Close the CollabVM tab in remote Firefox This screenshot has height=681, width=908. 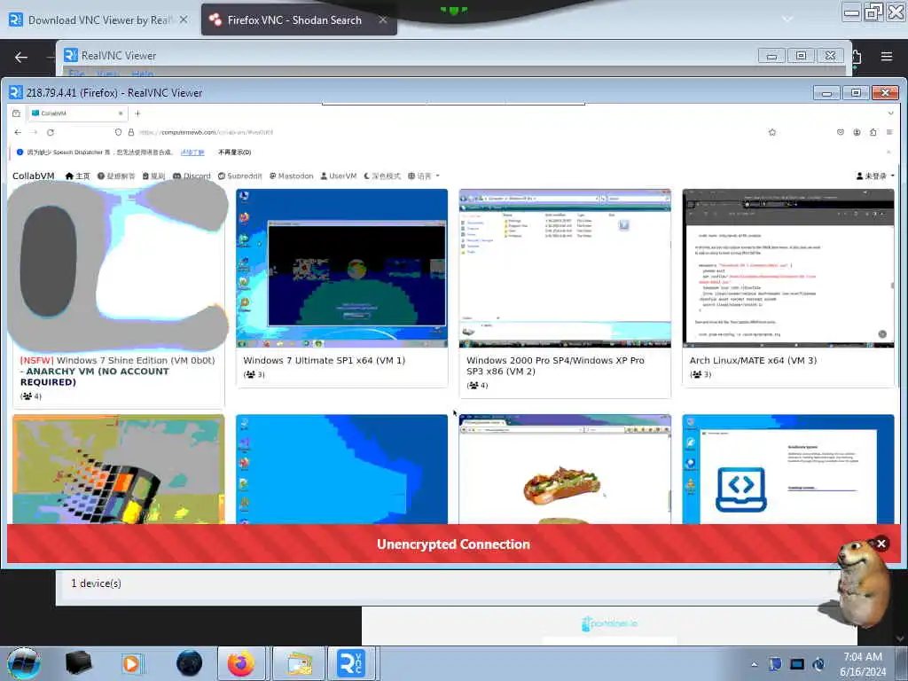[x=121, y=113]
